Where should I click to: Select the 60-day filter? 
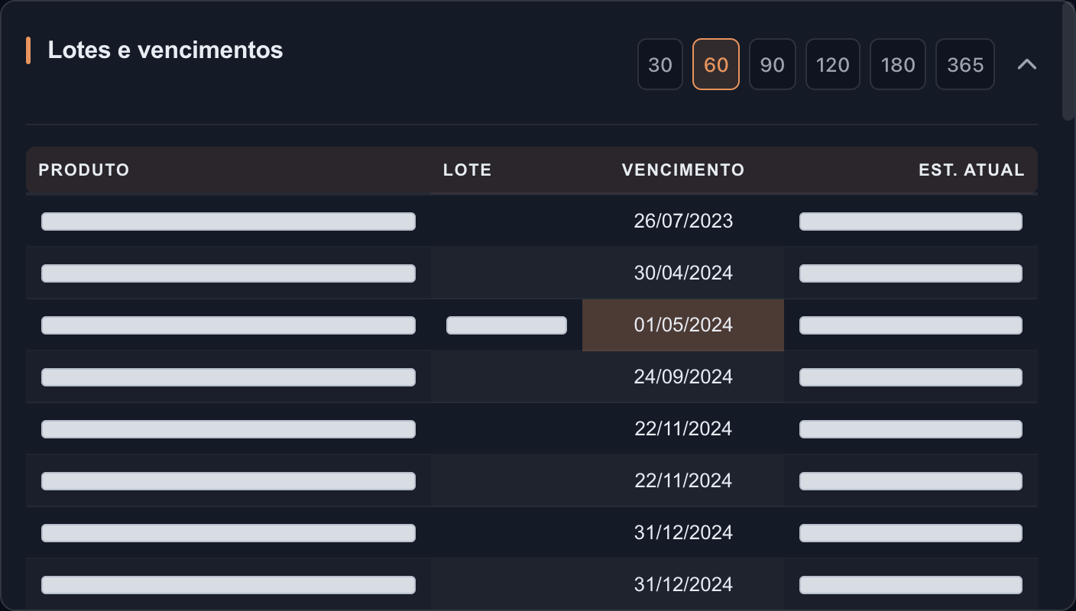click(x=716, y=64)
